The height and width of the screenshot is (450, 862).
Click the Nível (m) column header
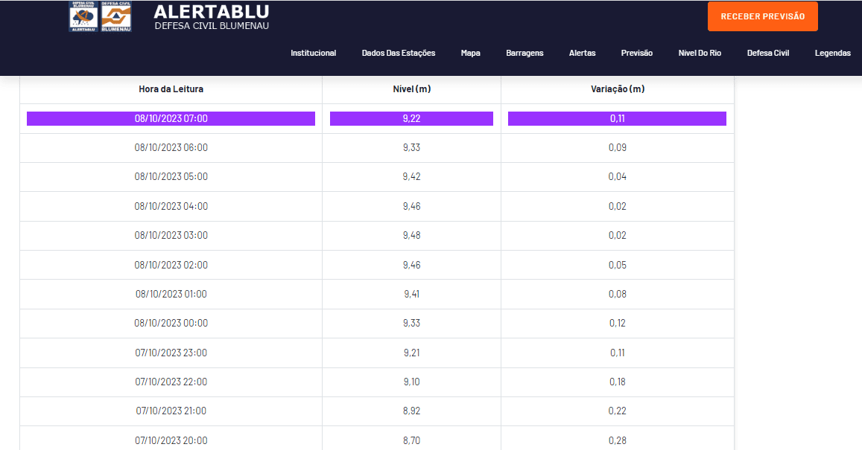click(411, 89)
